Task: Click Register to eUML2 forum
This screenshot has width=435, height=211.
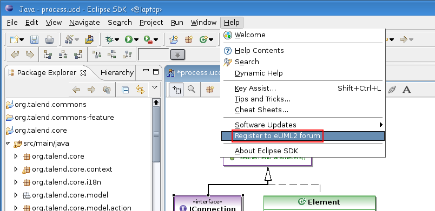Action: (x=303, y=136)
